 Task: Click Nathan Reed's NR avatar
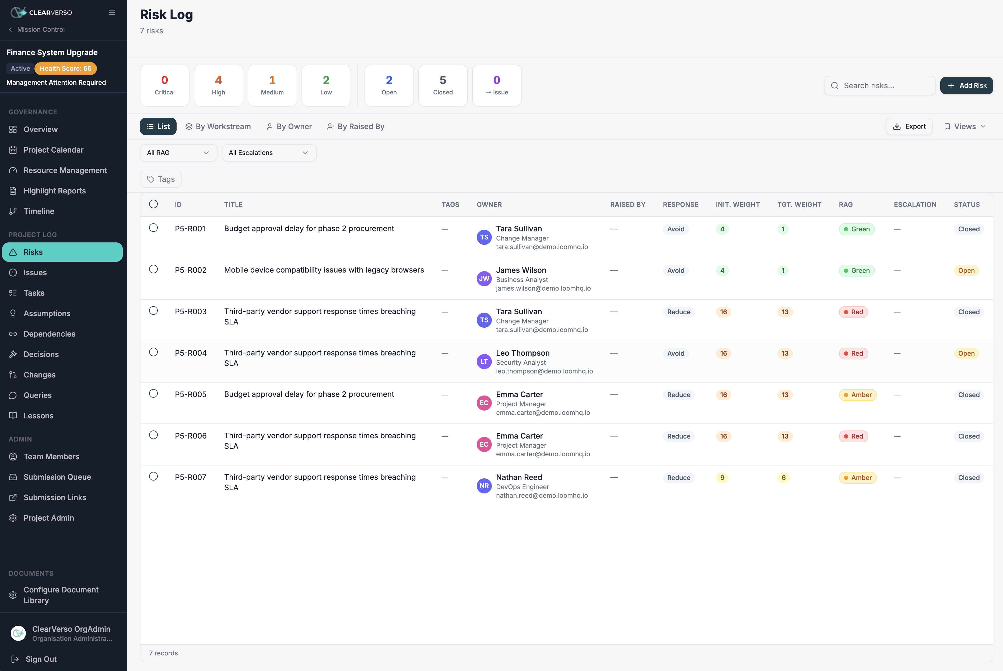coord(484,486)
